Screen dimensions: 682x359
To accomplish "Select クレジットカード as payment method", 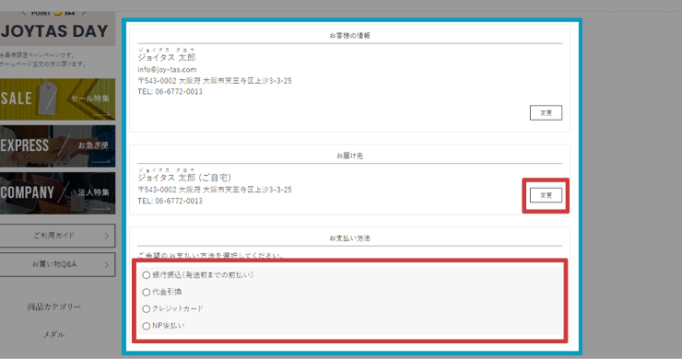I will pos(147,309).
